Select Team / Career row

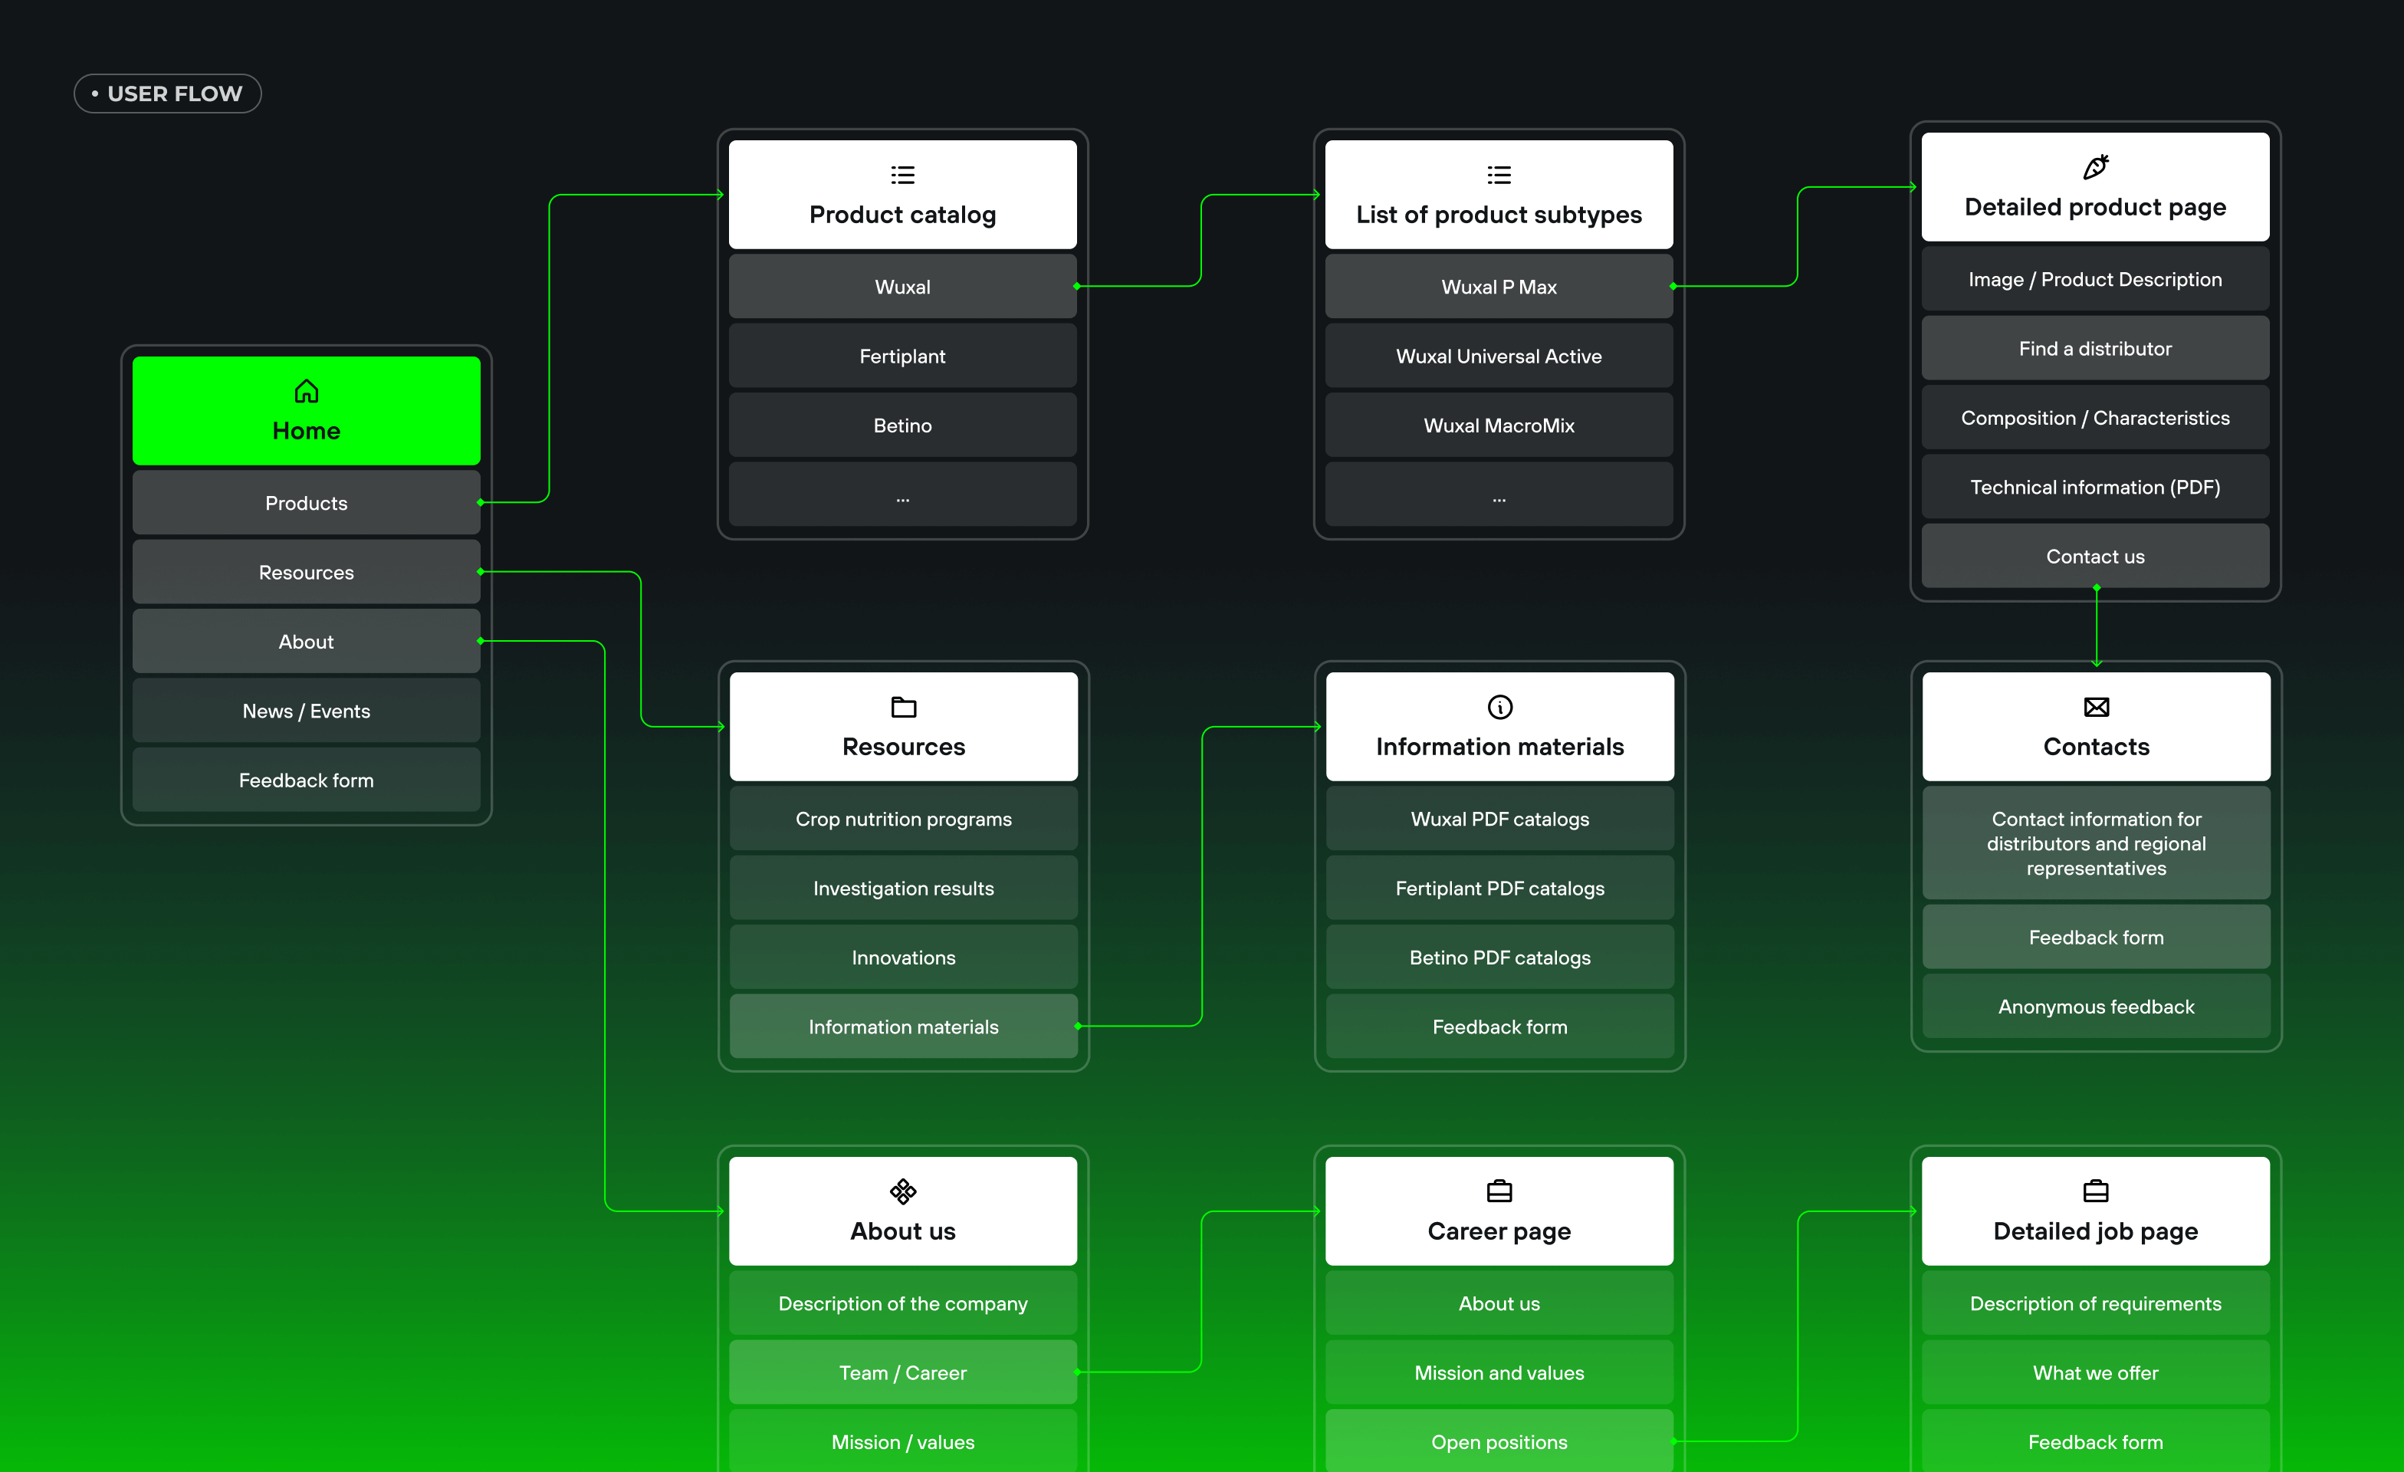(902, 1372)
